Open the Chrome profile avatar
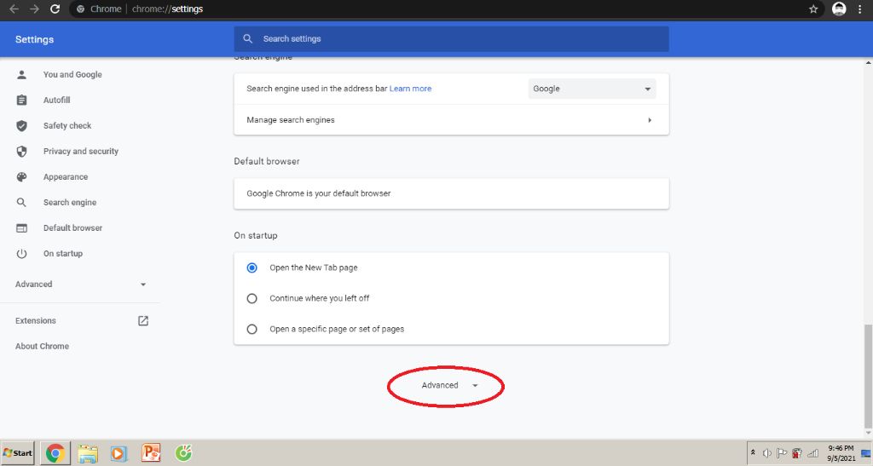This screenshot has height=466, width=873. click(839, 9)
